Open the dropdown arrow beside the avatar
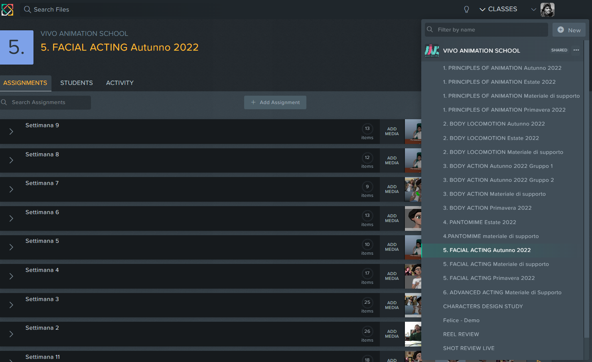This screenshot has height=362, width=592. 533,10
